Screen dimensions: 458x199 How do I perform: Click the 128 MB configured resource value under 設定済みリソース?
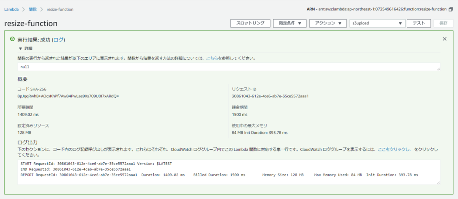click(24, 133)
